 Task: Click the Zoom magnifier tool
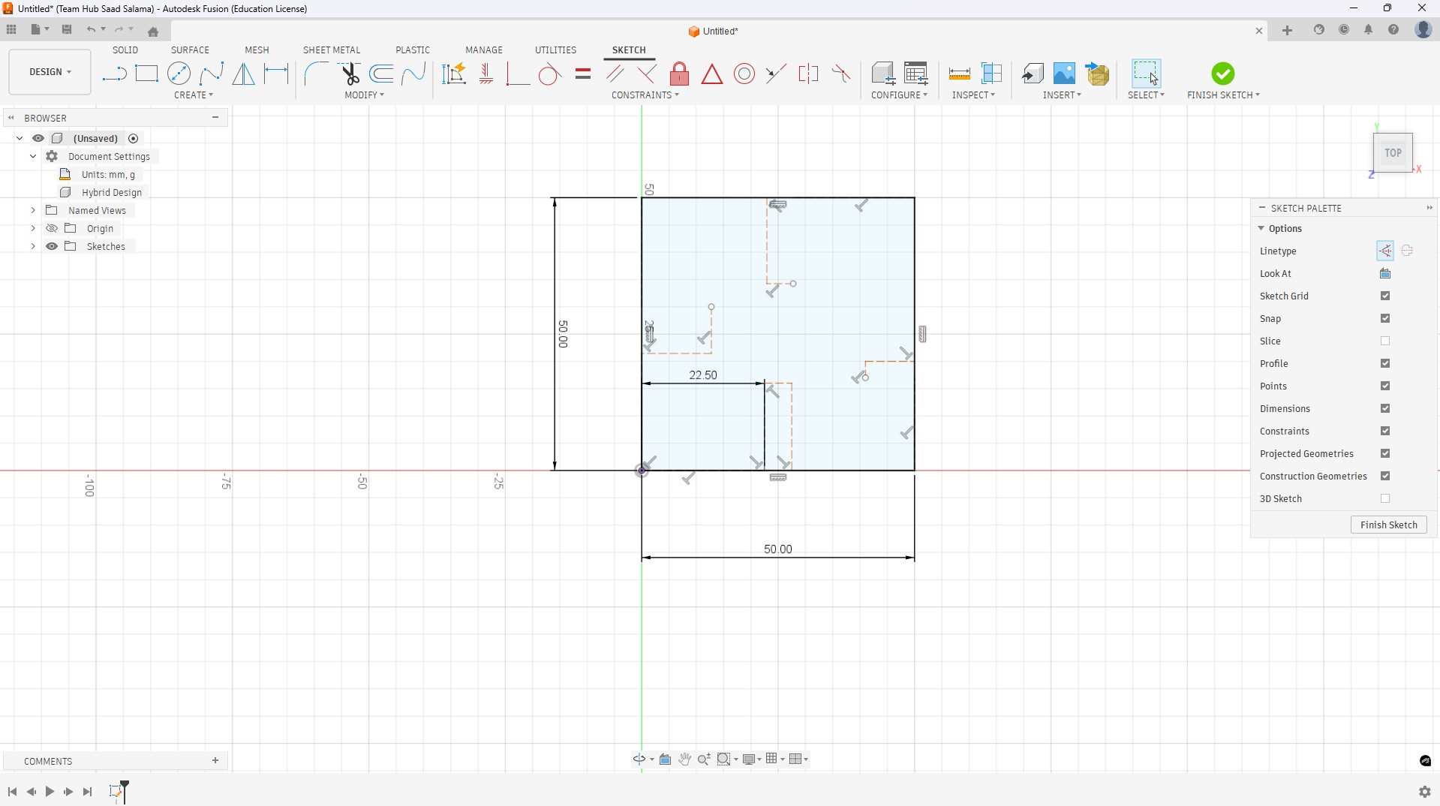tap(704, 759)
